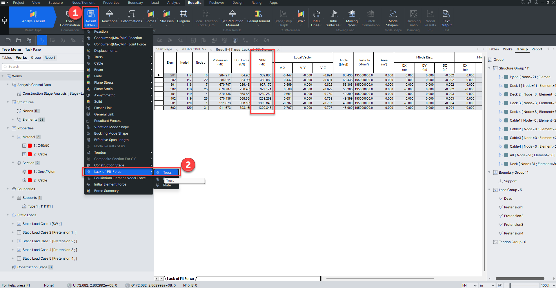Click Lack of Fit Force sheet tab
Viewport: 556px width, 288px height.
coord(180,279)
